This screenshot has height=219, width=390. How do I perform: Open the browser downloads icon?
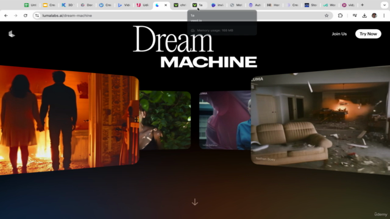364,15
